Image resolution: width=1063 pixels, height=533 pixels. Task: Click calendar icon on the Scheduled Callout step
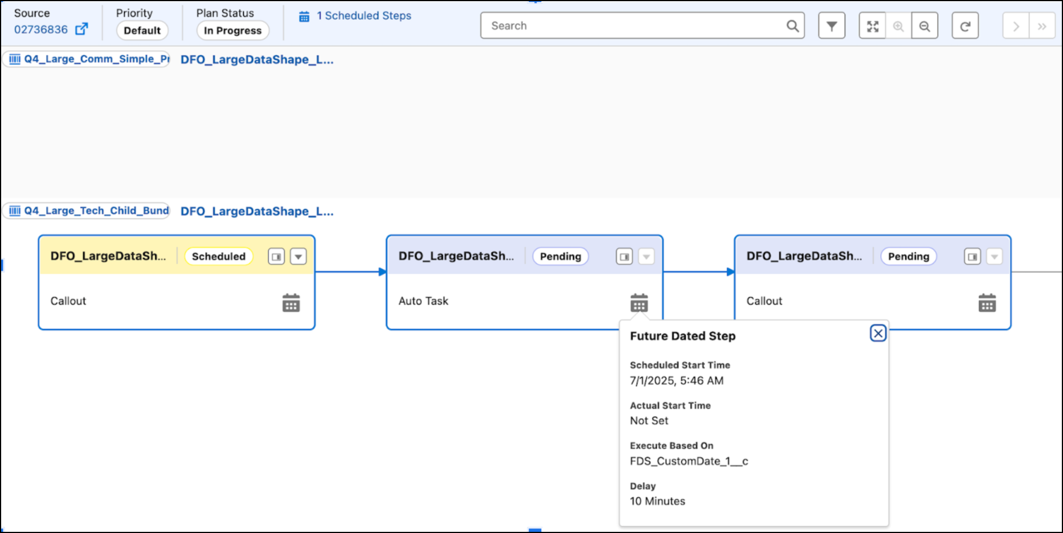(291, 302)
